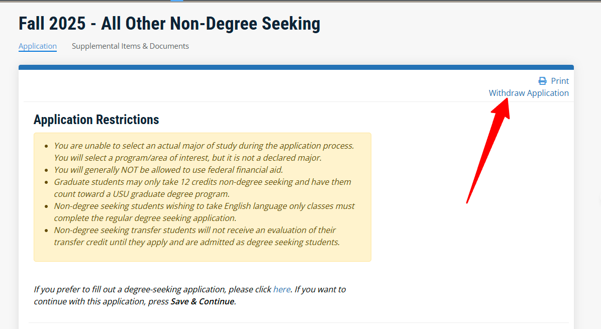Image resolution: width=601 pixels, height=329 pixels.
Task: Follow the 'here' degree-seeking application link
Action: tap(281, 289)
